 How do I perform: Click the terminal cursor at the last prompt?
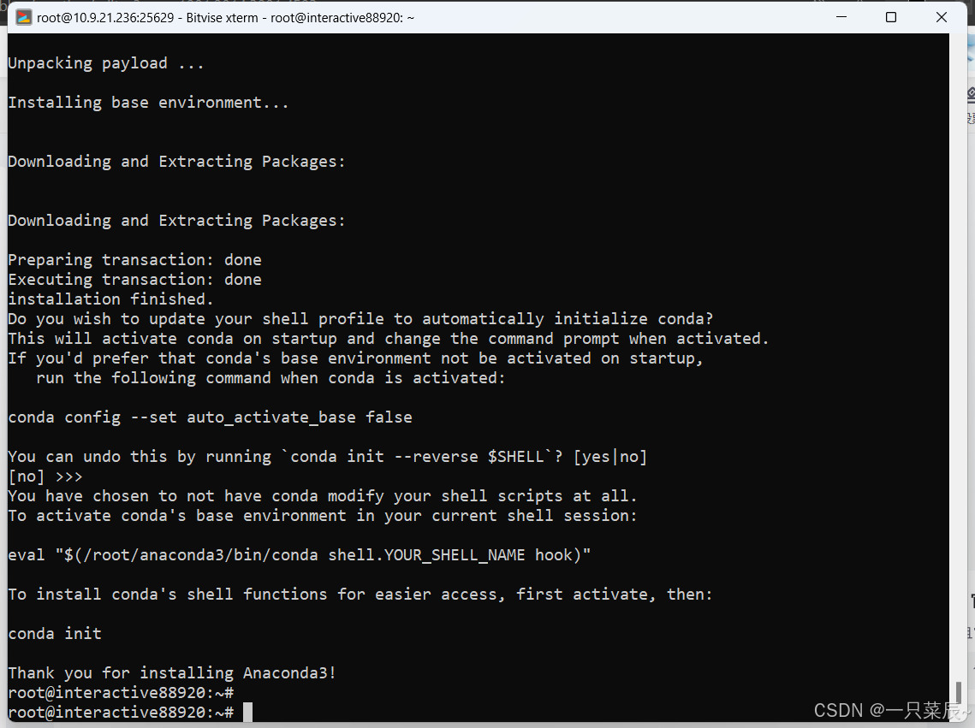point(247,713)
